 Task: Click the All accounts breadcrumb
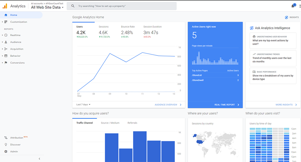click(x=37, y=4)
